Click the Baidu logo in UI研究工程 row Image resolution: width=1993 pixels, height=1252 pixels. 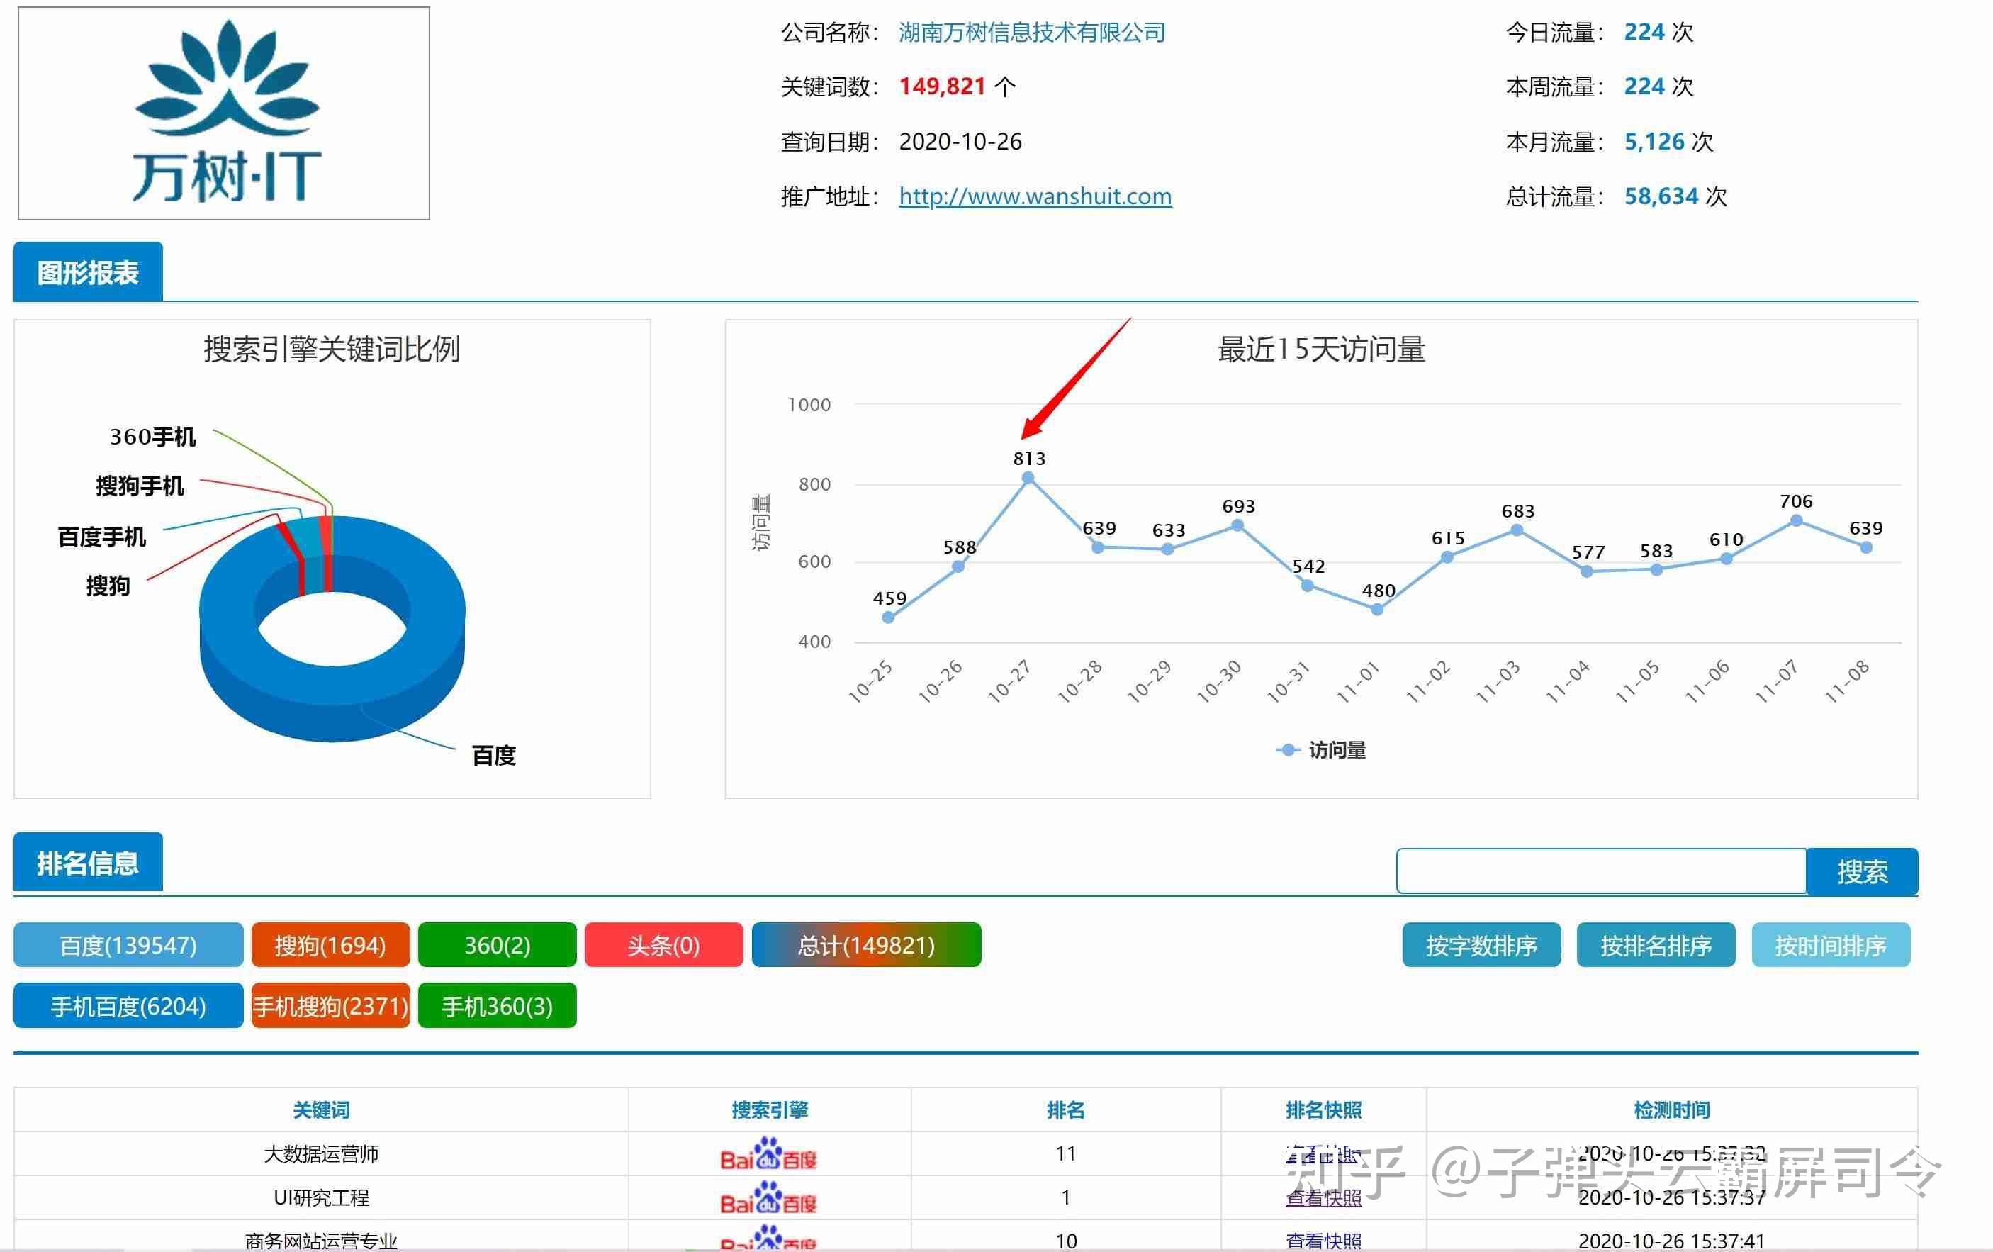768,1198
